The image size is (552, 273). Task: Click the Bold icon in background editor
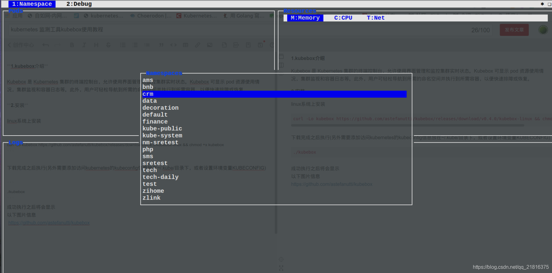(72, 45)
